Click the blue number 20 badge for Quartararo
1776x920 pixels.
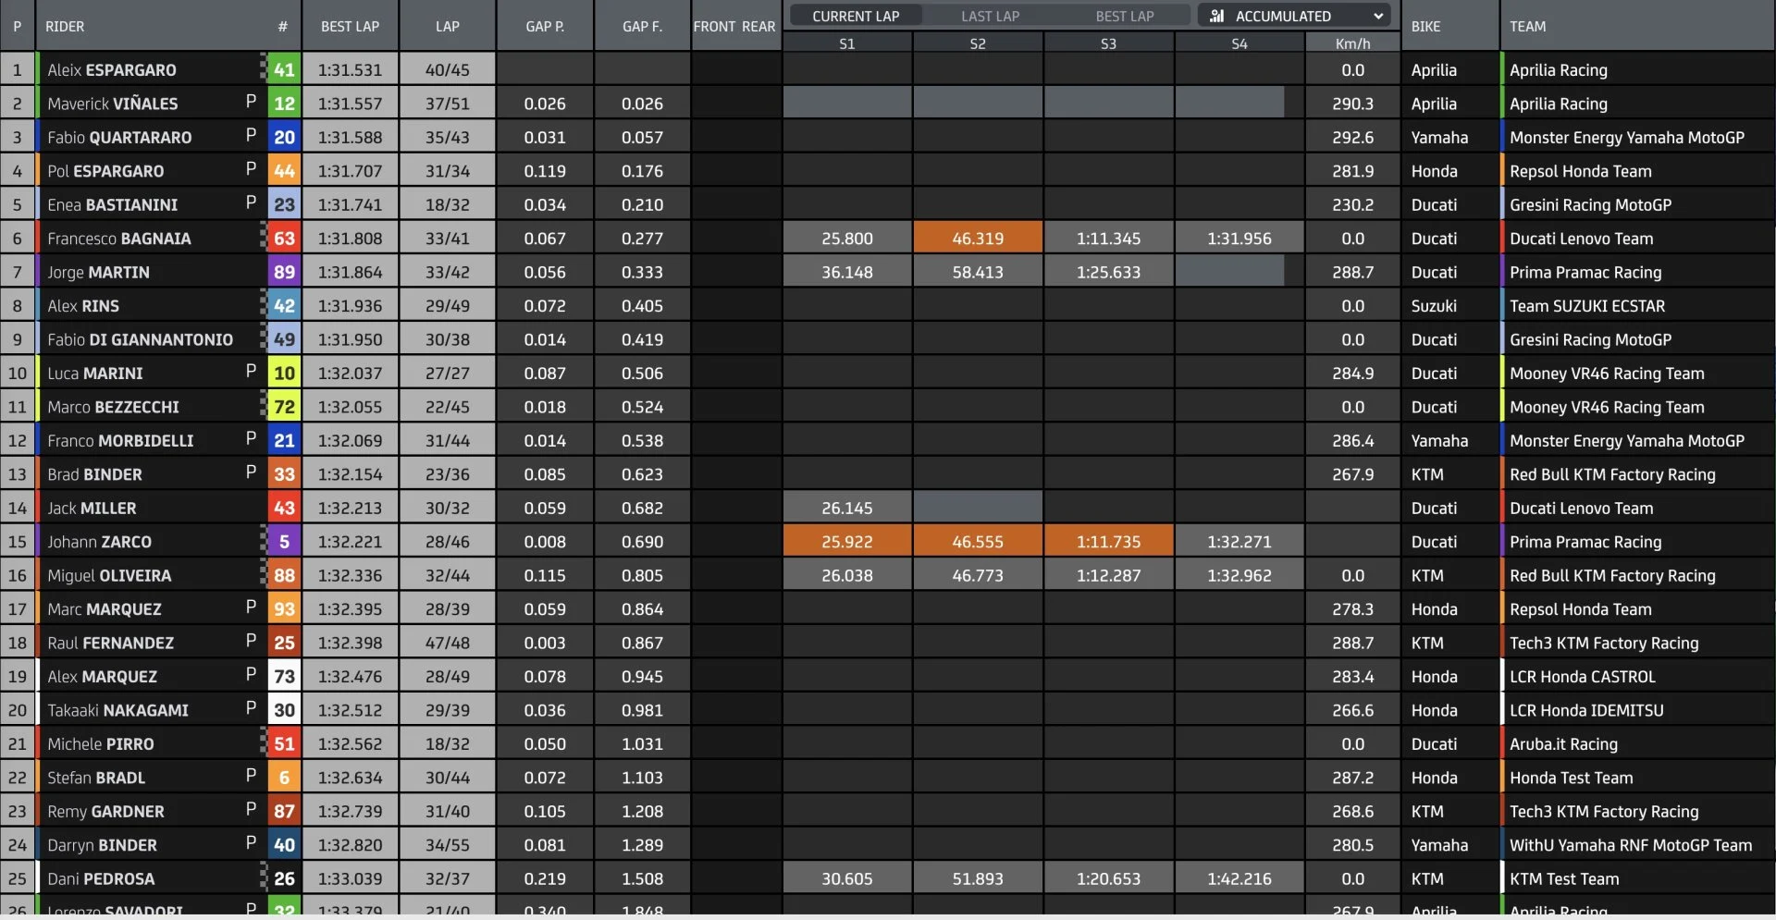(284, 137)
